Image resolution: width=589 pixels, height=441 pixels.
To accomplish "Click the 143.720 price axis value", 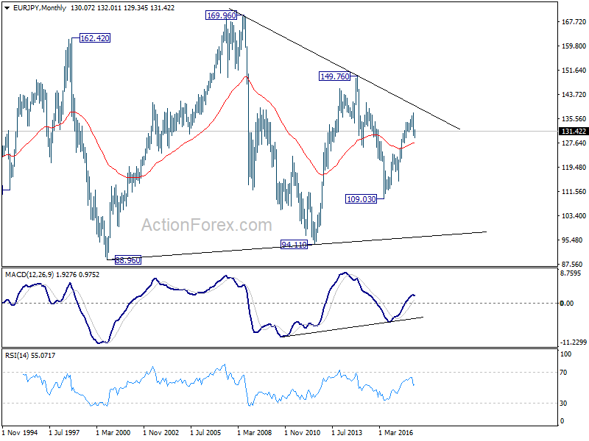I will tap(574, 95).
